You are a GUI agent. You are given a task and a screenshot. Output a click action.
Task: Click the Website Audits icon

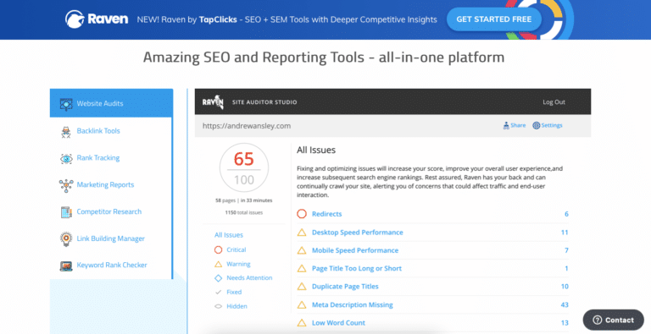pos(66,104)
